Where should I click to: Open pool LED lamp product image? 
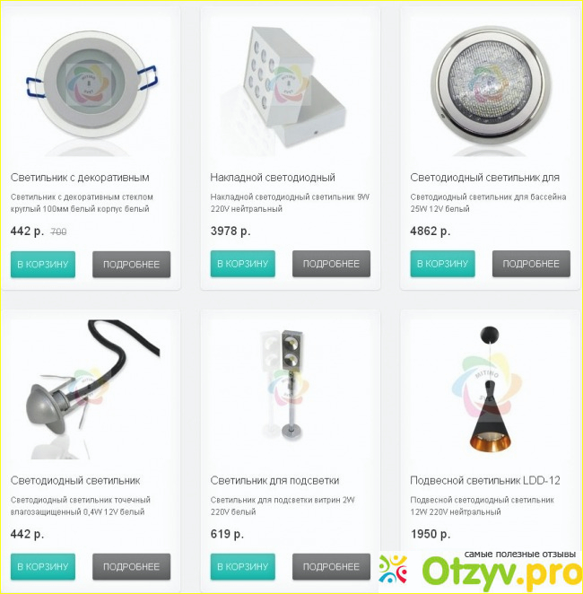click(x=491, y=86)
